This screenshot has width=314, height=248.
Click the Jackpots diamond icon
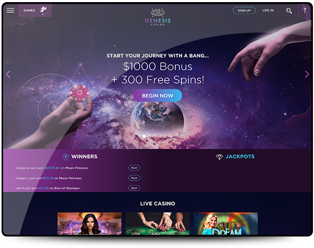point(219,157)
